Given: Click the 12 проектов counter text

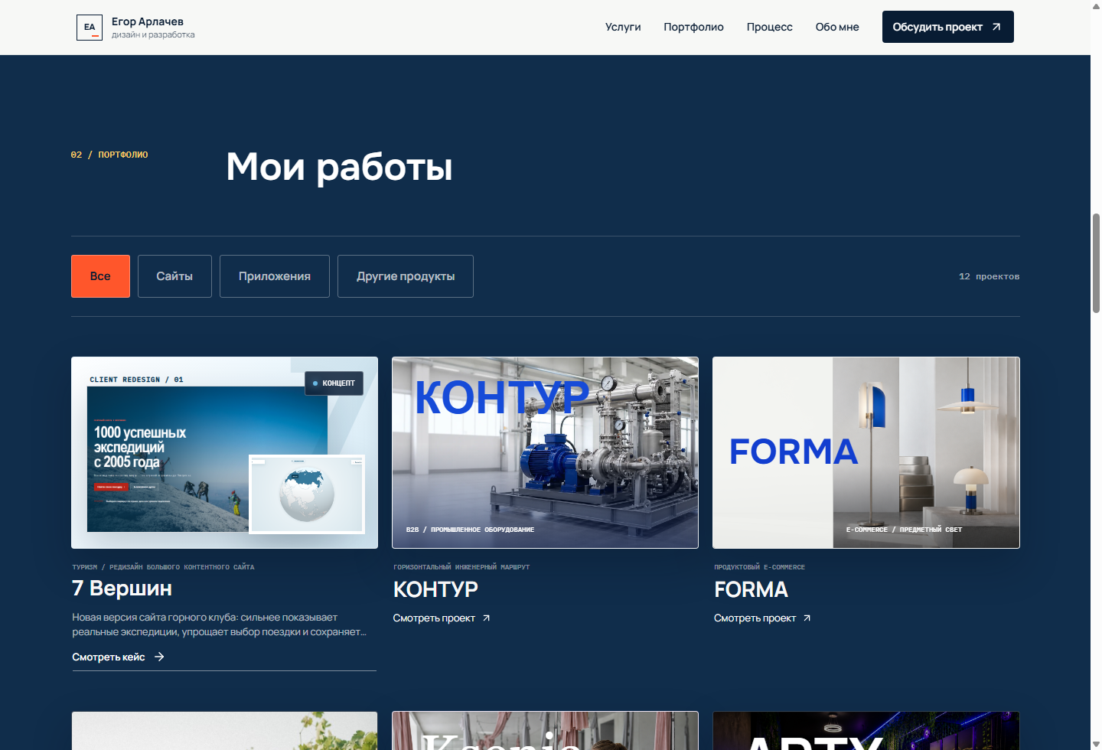Looking at the screenshot, I should pyautogui.click(x=989, y=276).
